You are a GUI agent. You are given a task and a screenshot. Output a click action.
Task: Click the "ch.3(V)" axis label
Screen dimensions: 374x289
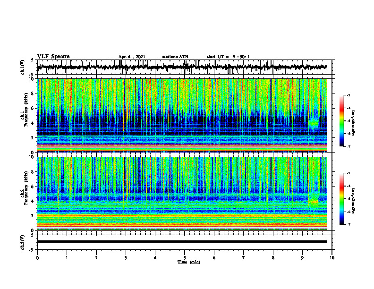(x=23, y=242)
